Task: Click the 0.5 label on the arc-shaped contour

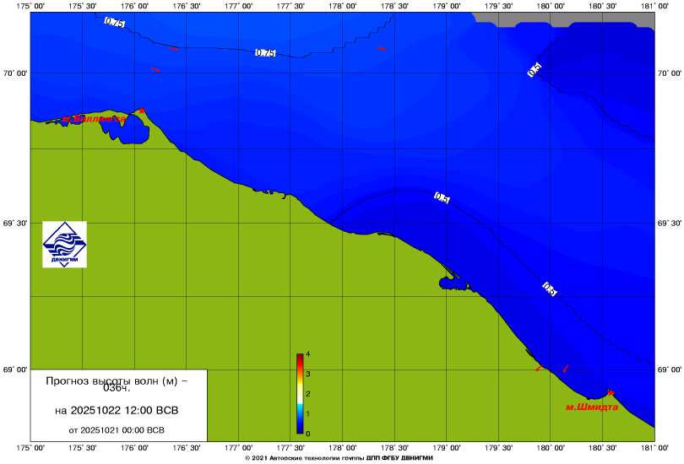Action: 442,197
